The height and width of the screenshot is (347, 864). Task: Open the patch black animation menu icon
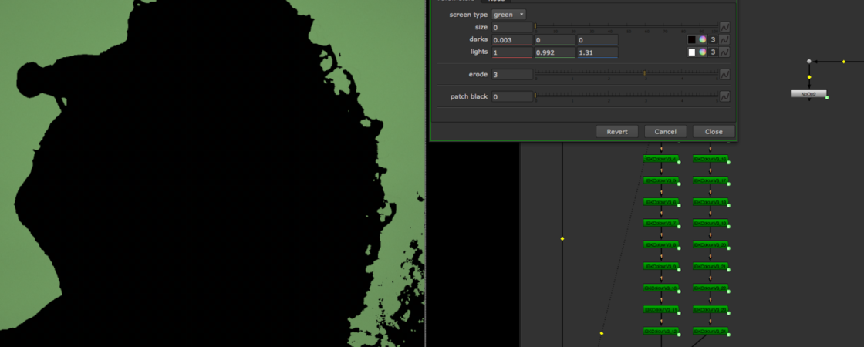point(725,96)
